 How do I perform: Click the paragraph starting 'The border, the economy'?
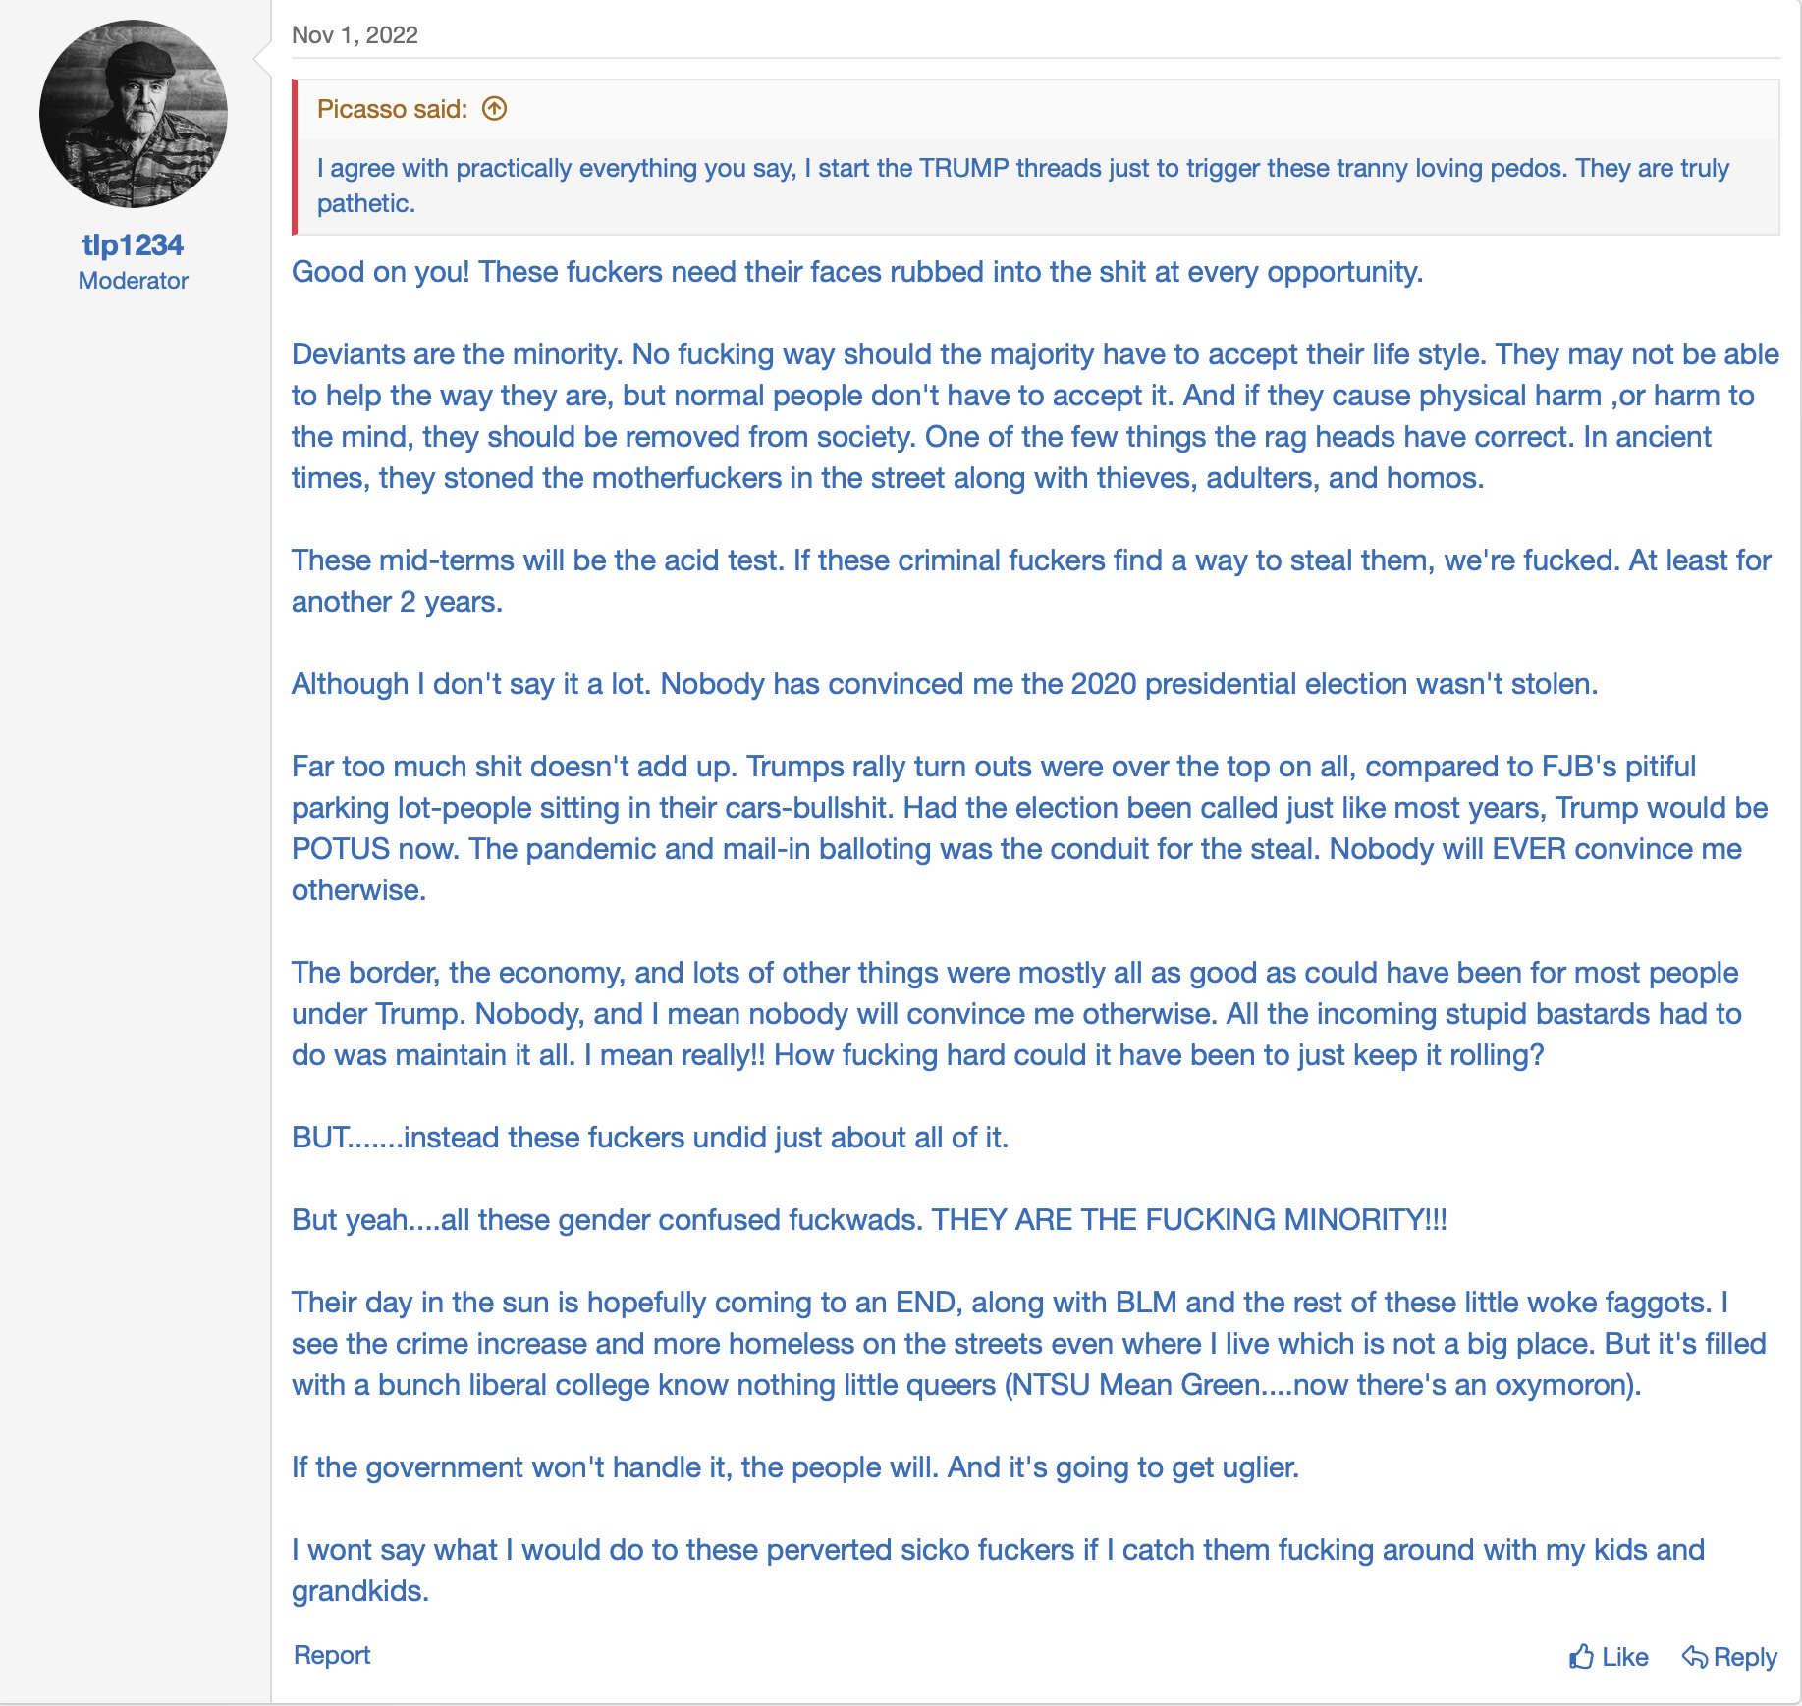(x=1016, y=1013)
